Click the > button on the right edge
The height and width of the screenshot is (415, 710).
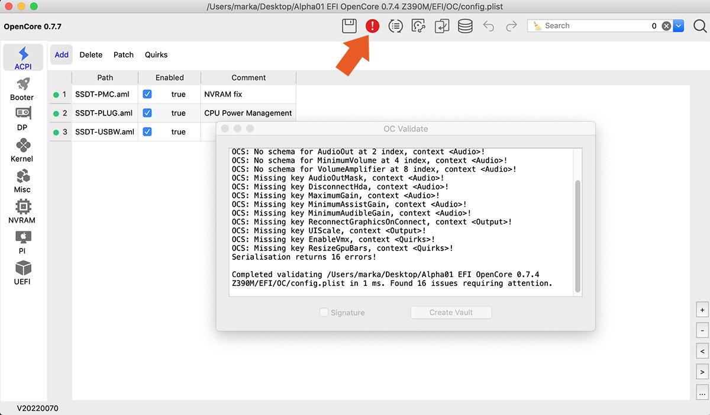(x=702, y=372)
